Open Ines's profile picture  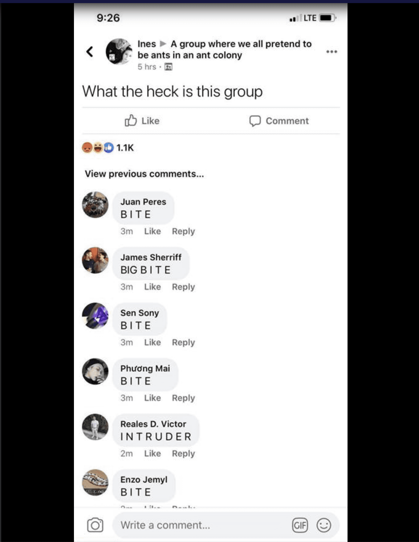(119, 52)
